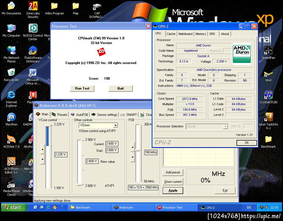The width and height of the screenshot is (283, 221).
Task: Open the Video Program folder
Action: point(54,8)
